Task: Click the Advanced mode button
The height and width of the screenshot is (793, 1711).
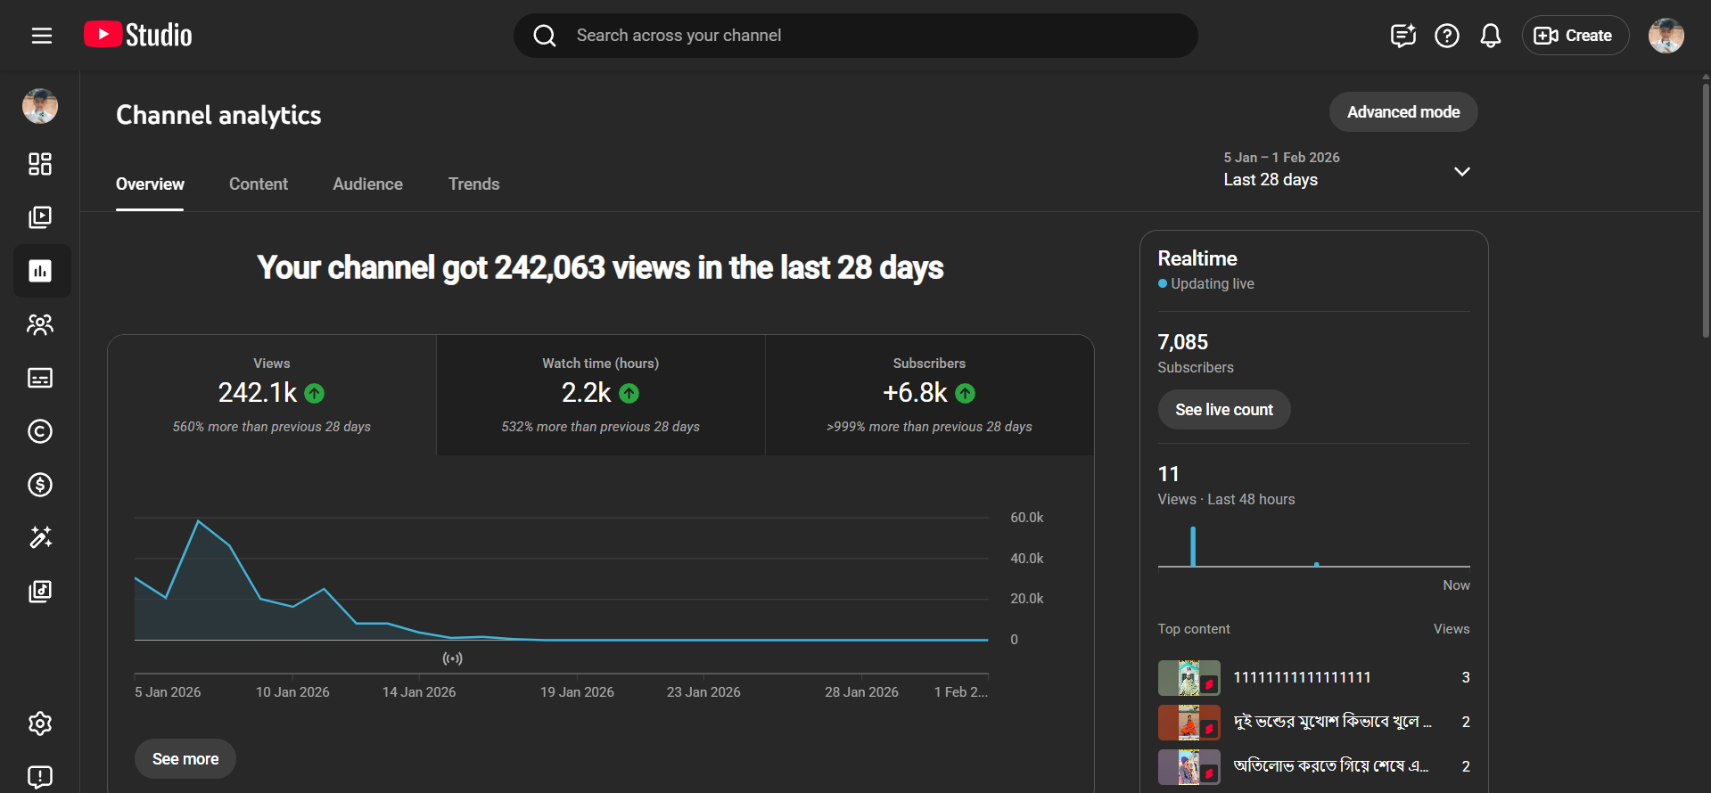Action: pos(1403,112)
